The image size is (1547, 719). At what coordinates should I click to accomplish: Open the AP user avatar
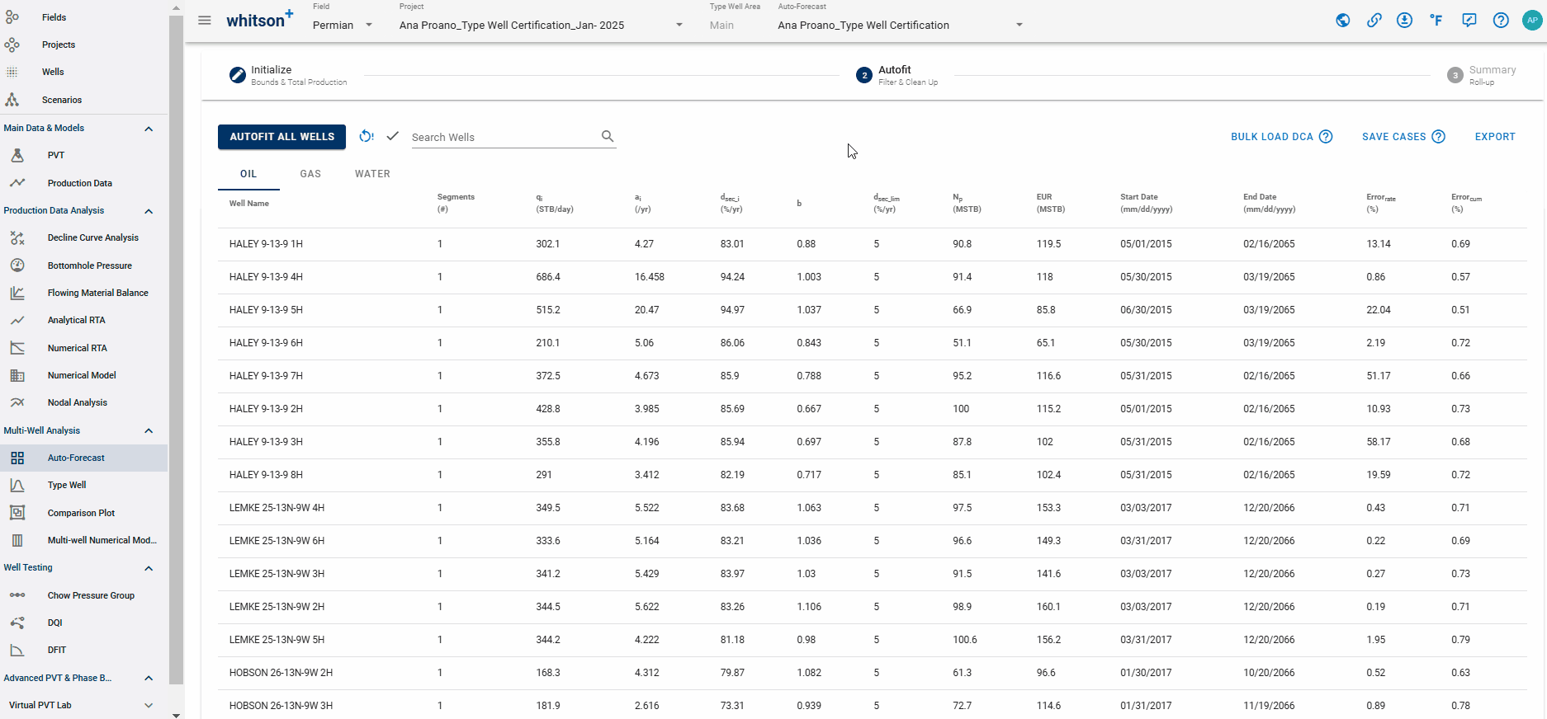(1532, 21)
